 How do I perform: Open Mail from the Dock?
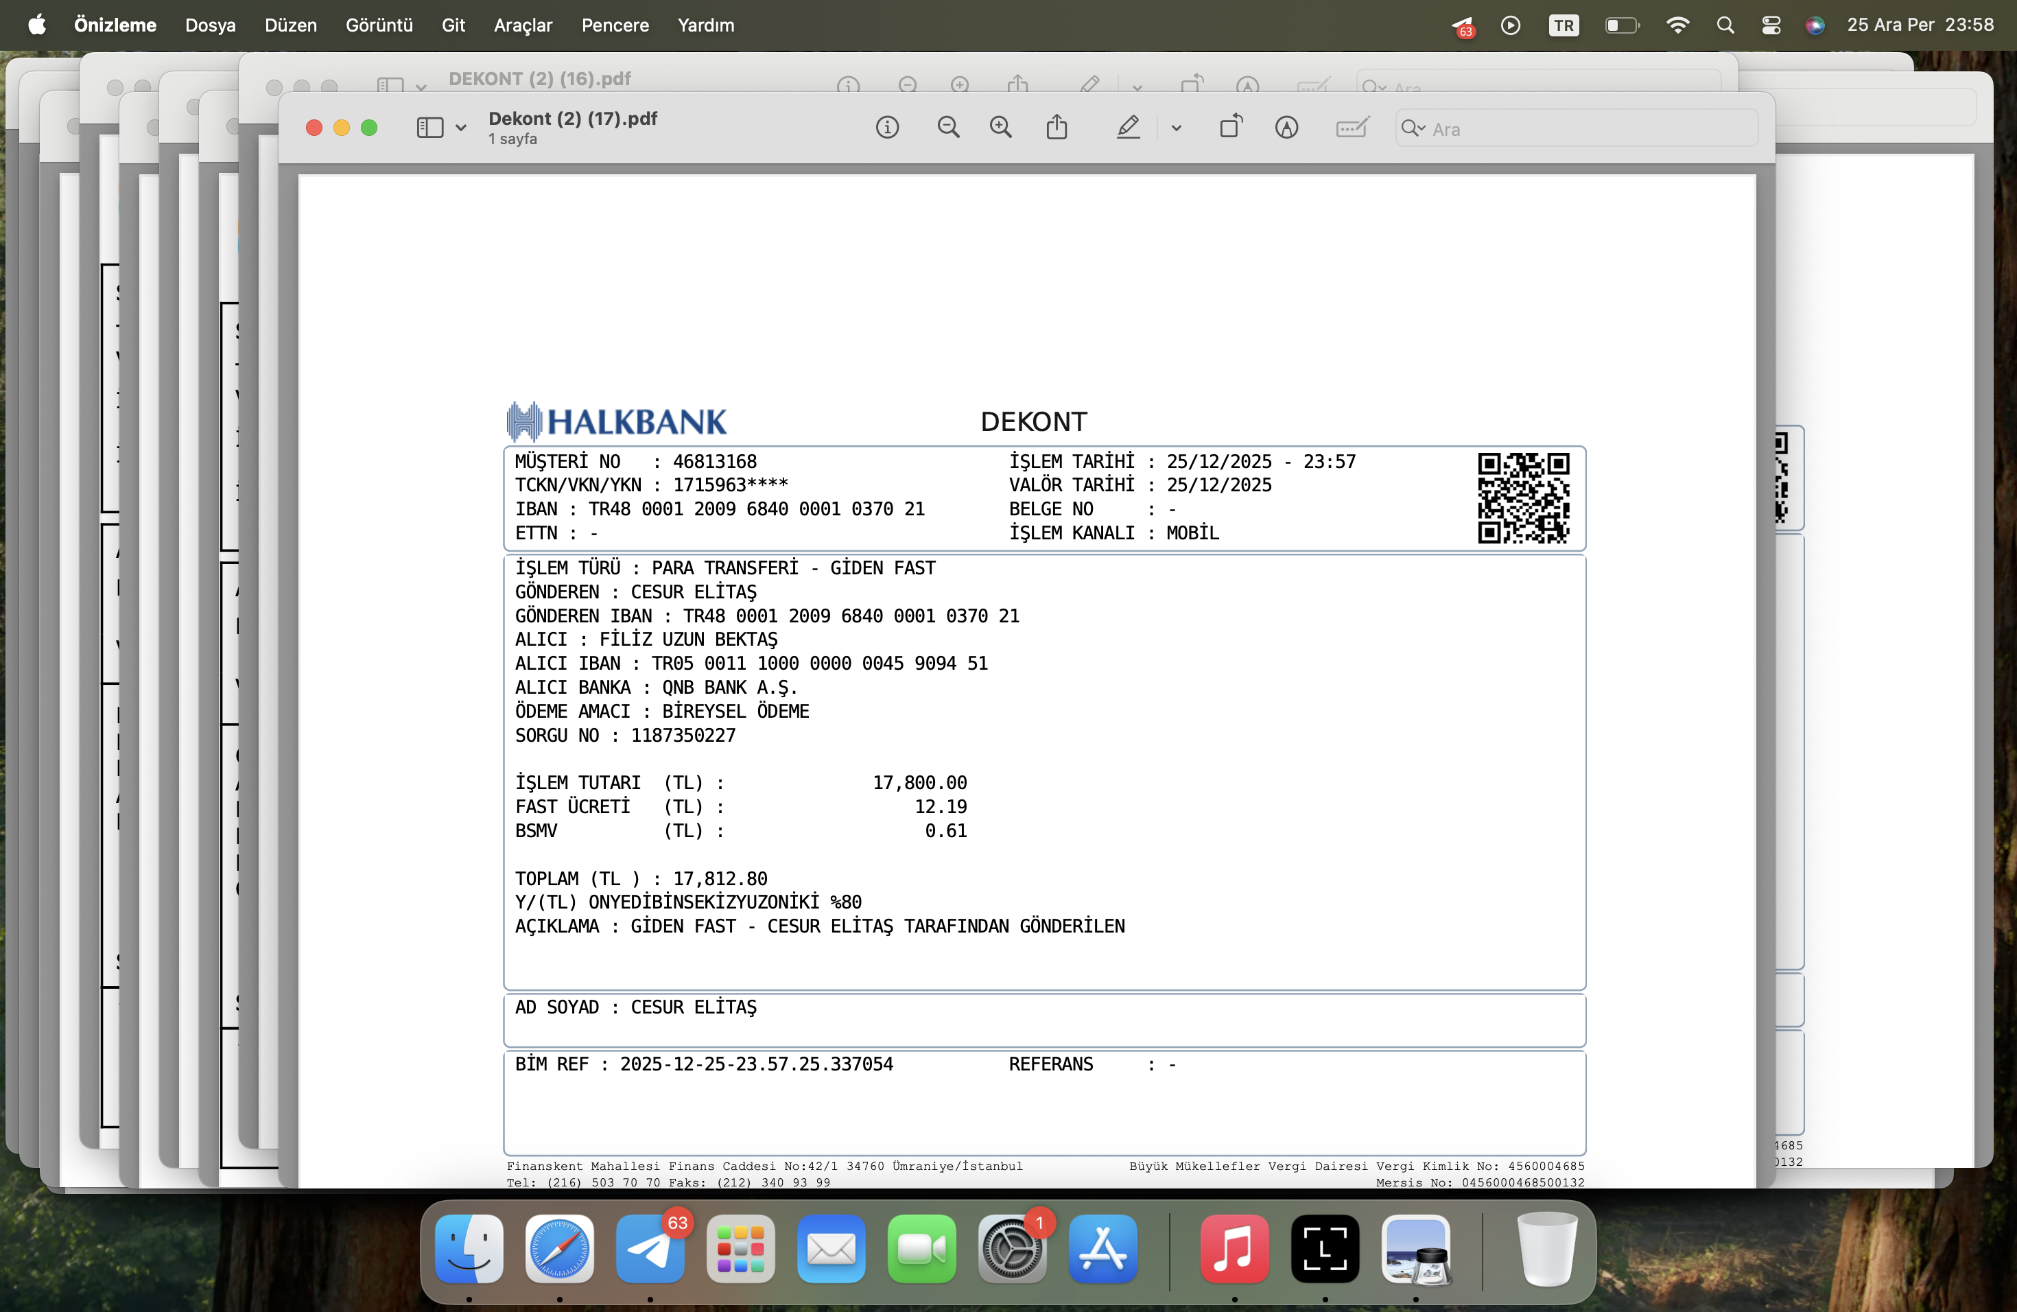tap(831, 1248)
